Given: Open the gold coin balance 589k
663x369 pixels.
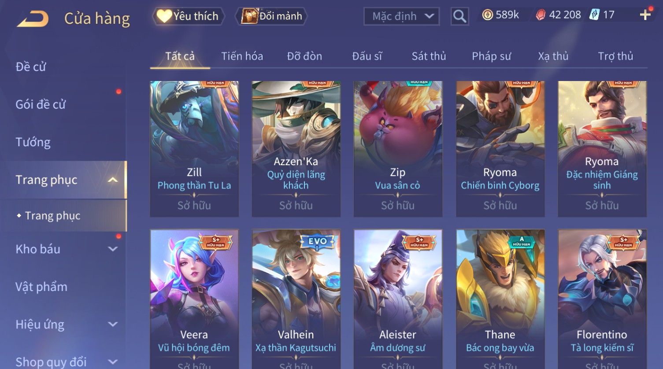Looking at the screenshot, I should 501,15.
